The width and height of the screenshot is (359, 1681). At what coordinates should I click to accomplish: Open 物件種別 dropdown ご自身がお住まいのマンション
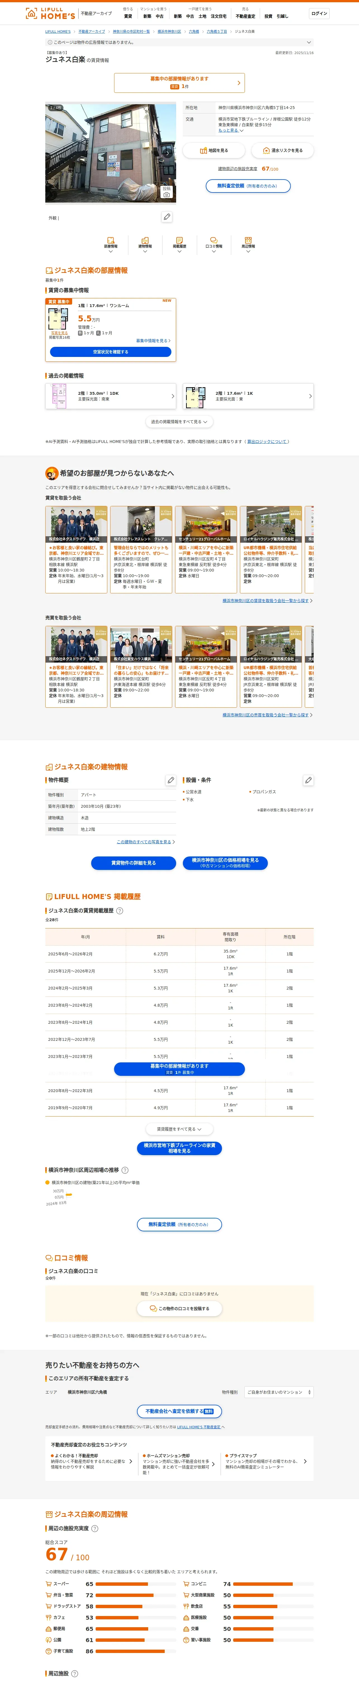pos(278,1392)
